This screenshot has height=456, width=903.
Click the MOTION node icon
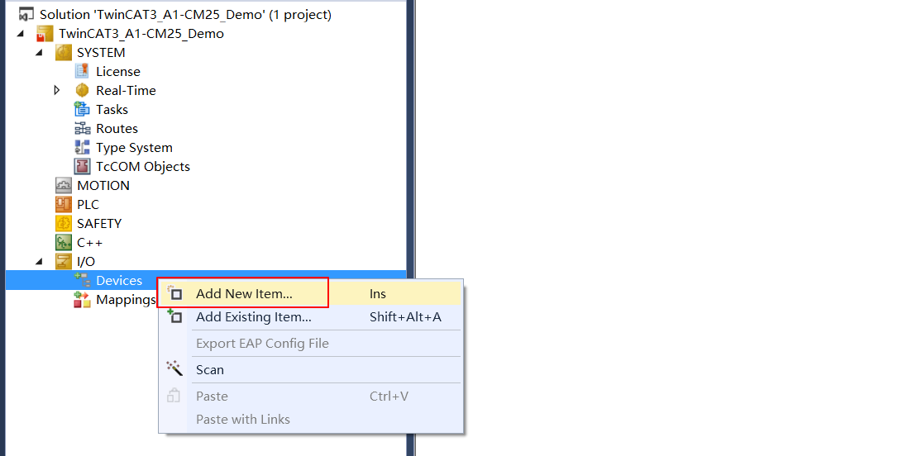point(64,185)
